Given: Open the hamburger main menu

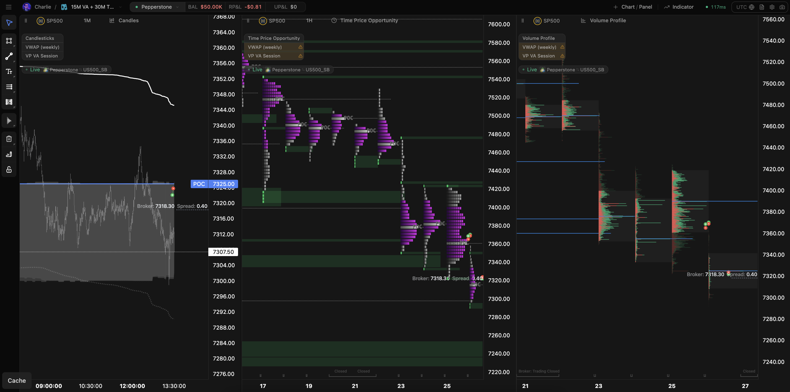Looking at the screenshot, I should click(9, 7).
